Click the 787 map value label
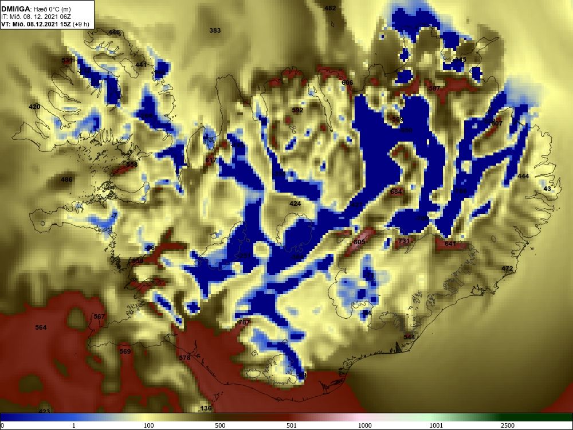Screen dimensions: 573x430 click(244, 322)
